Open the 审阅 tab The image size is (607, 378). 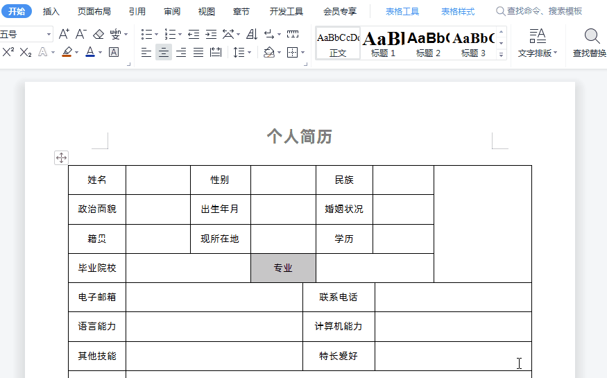pyautogui.click(x=172, y=12)
